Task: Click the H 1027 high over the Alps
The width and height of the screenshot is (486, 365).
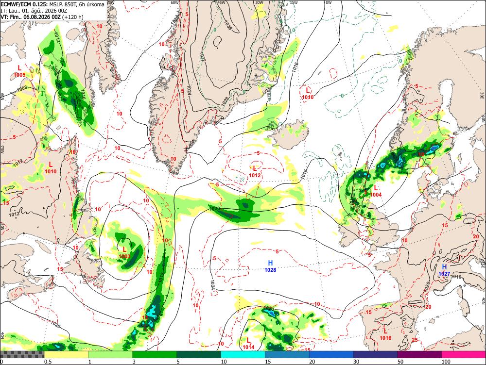Action: click(444, 270)
